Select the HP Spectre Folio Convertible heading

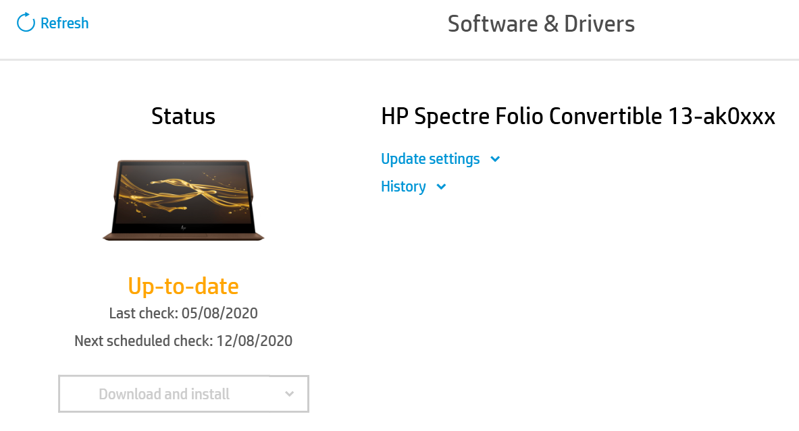point(578,116)
